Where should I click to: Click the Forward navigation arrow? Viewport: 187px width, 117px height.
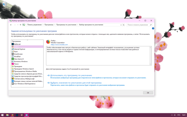point(15,25)
